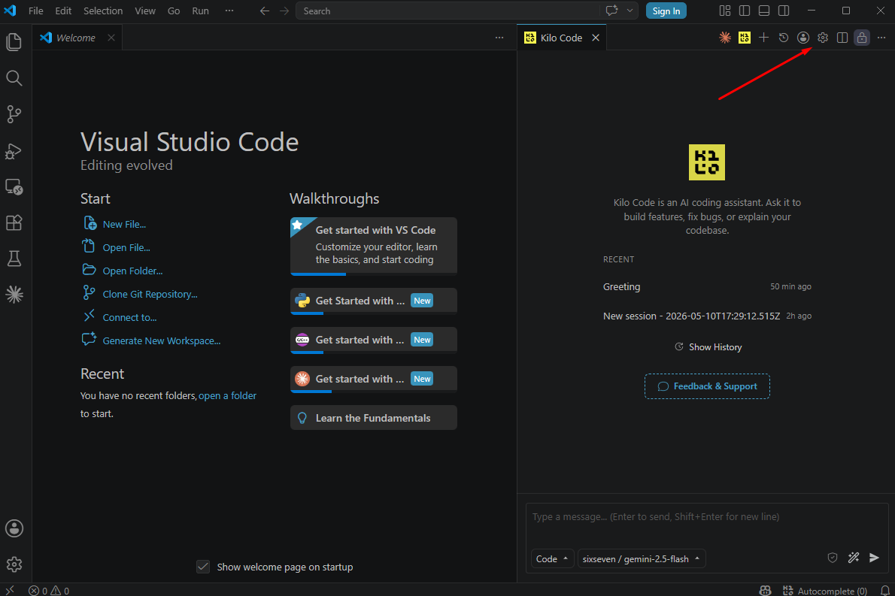Open more actions for Kilo Code group
Image resolution: width=895 pixels, height=596 pixels.
881,38
